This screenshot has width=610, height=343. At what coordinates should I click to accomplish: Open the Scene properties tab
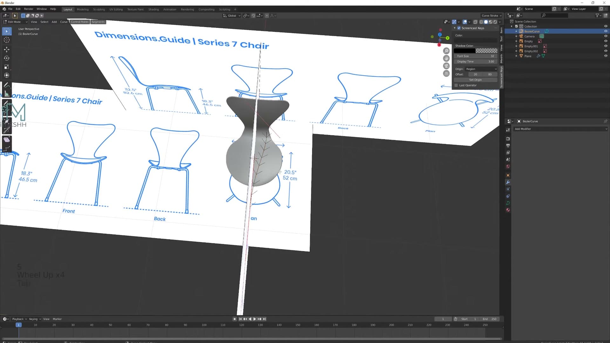coord(508,160)
